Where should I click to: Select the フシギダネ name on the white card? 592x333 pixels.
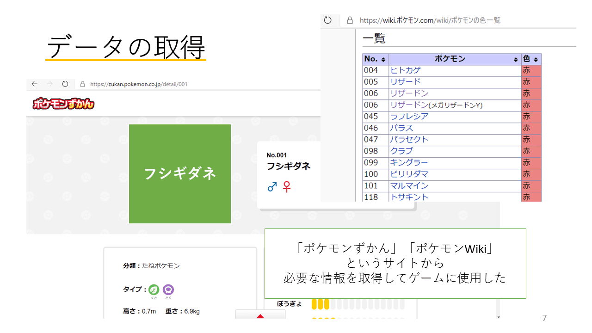pos(288,166)
